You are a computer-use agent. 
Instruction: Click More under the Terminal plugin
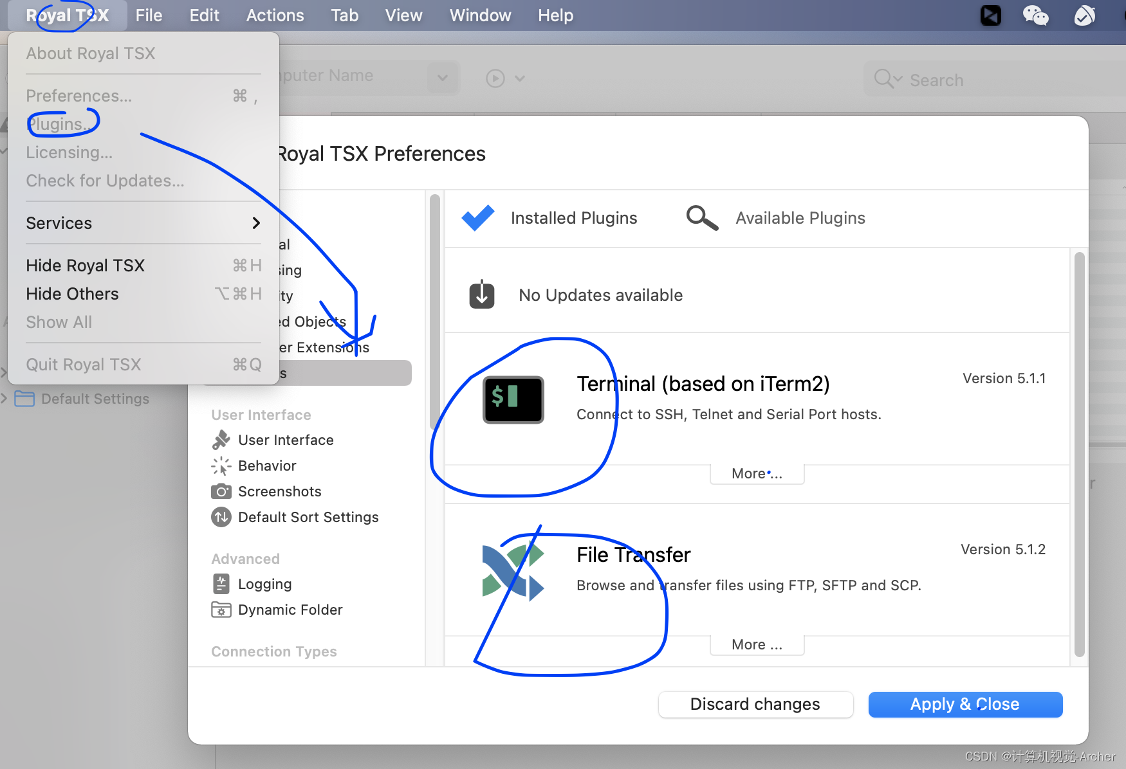757,473
